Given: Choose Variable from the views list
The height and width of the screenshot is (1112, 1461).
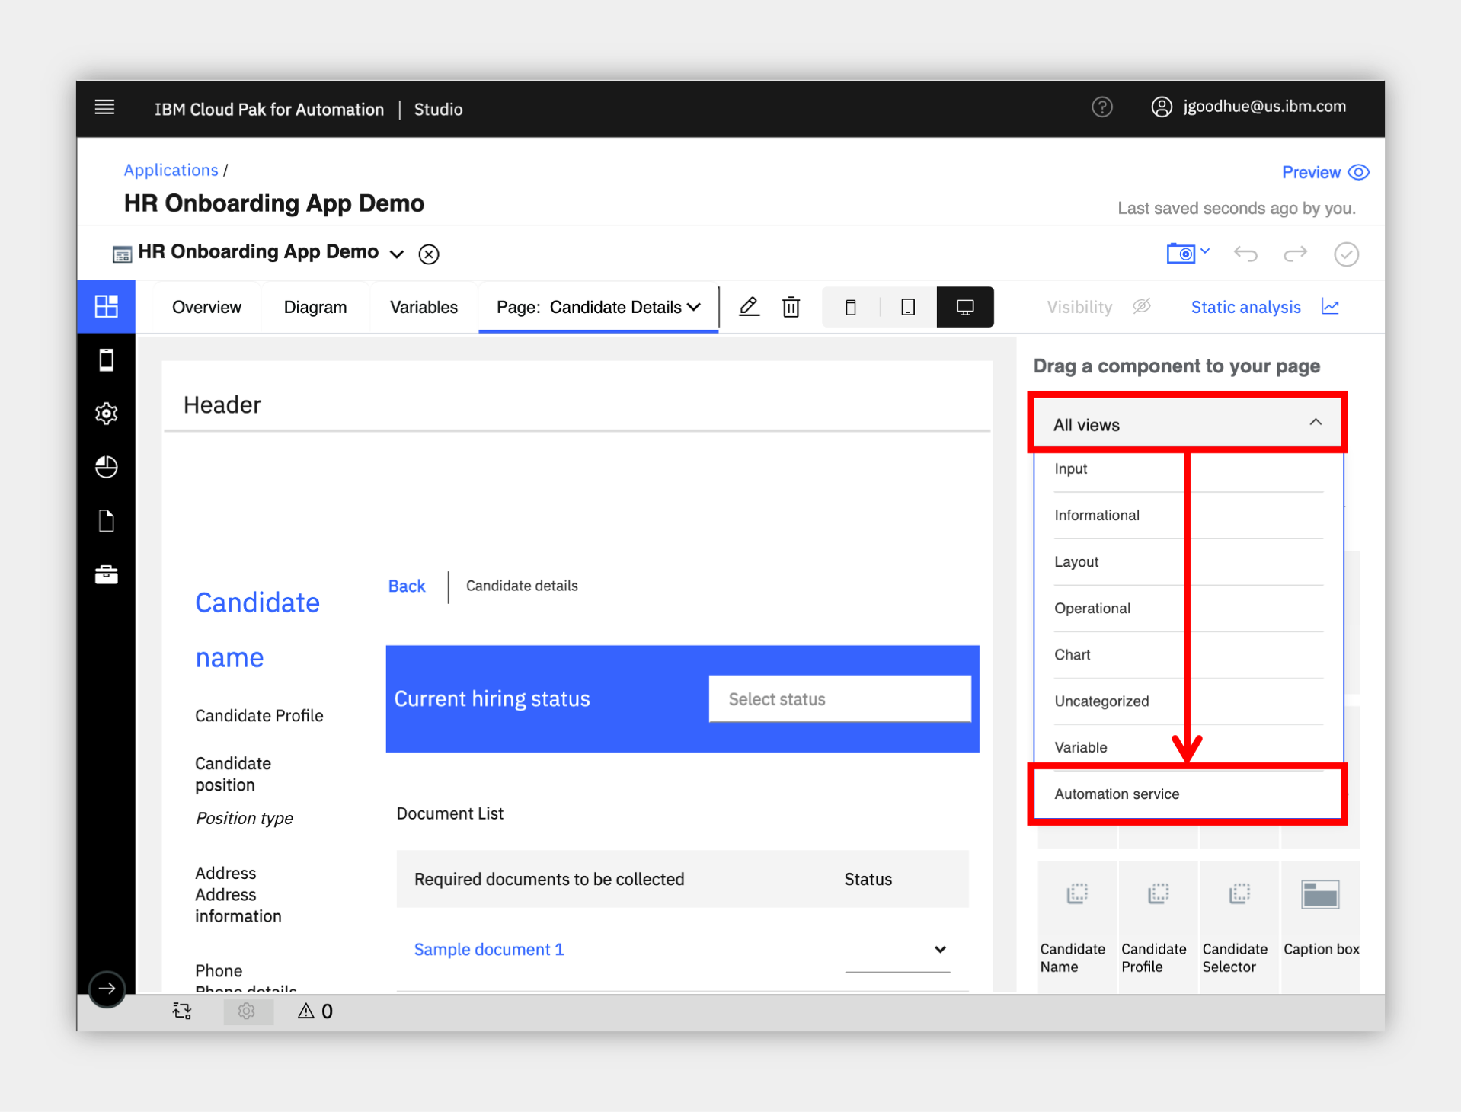Looking at the screenshot, I should pyautogui.click(x=1188, y=748).
